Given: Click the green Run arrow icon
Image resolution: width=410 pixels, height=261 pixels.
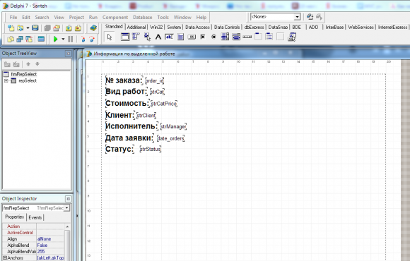Looking at the screenshot, I should pos(55,40).
